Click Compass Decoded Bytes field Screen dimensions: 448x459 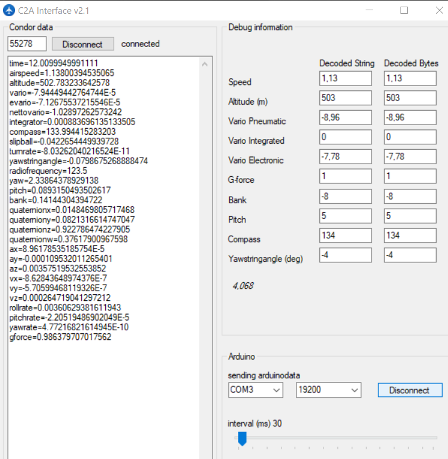pyautogui.click(x=410, y=235)
